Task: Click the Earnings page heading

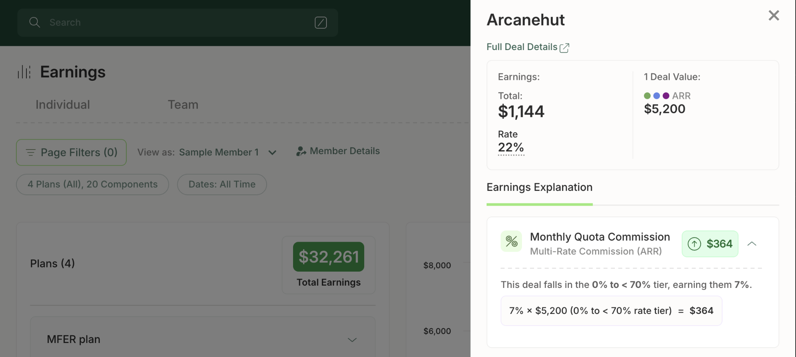Action: tap(73, 72)
